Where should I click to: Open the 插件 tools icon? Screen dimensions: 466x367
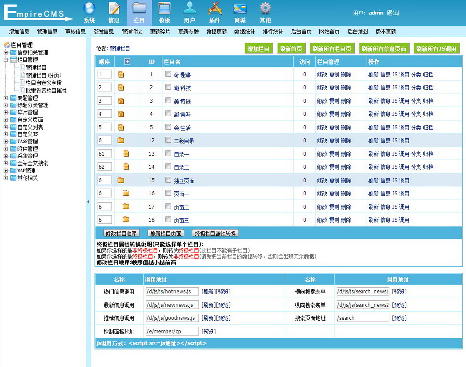click(x=215, y=9)
